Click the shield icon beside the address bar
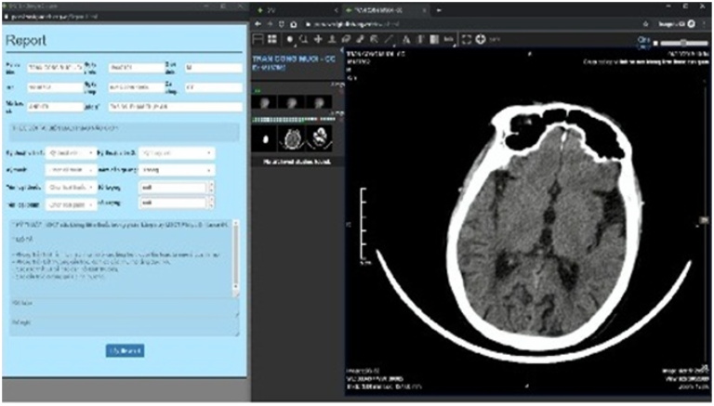 coord(282,24)
